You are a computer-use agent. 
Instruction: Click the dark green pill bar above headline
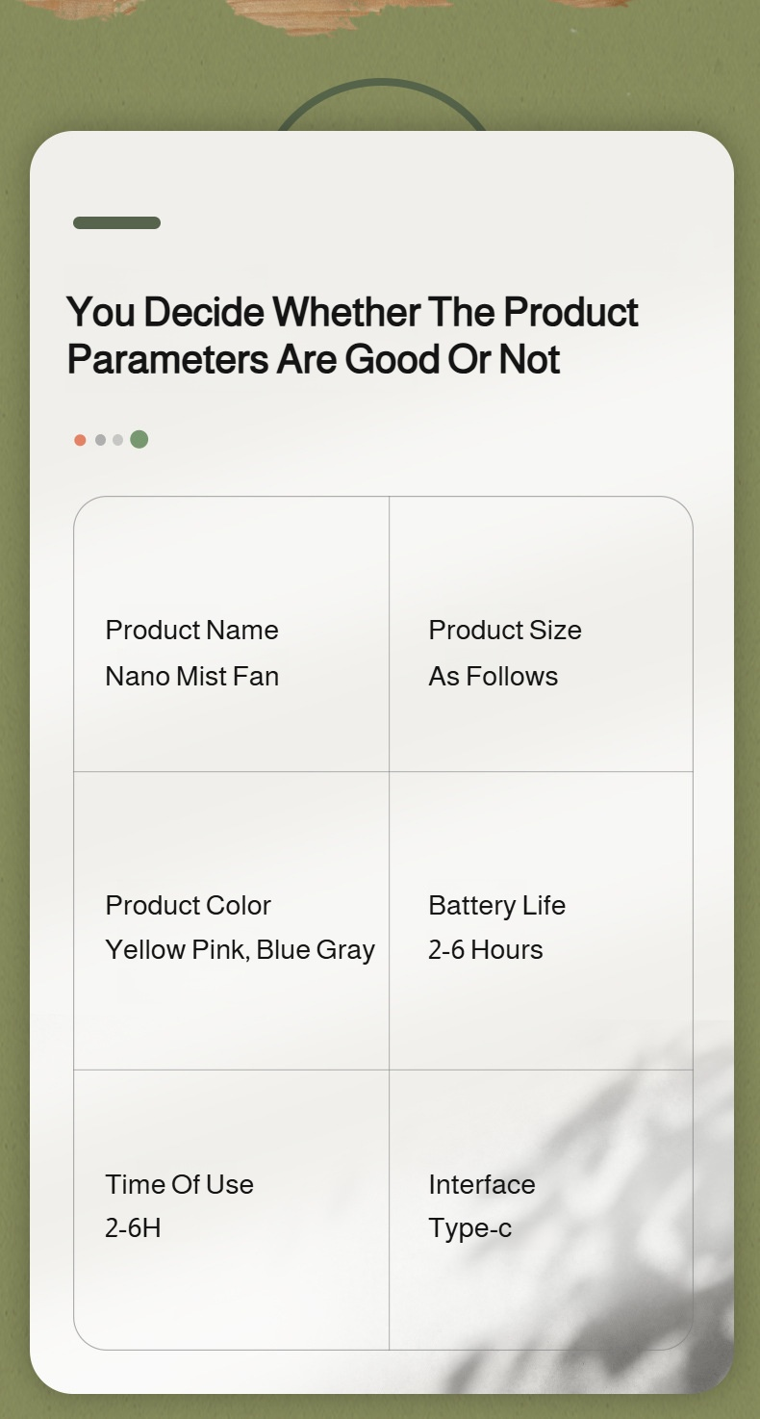[x=116, y=223]
